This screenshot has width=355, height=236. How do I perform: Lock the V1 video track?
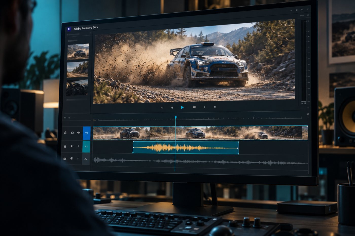point(65,133)
